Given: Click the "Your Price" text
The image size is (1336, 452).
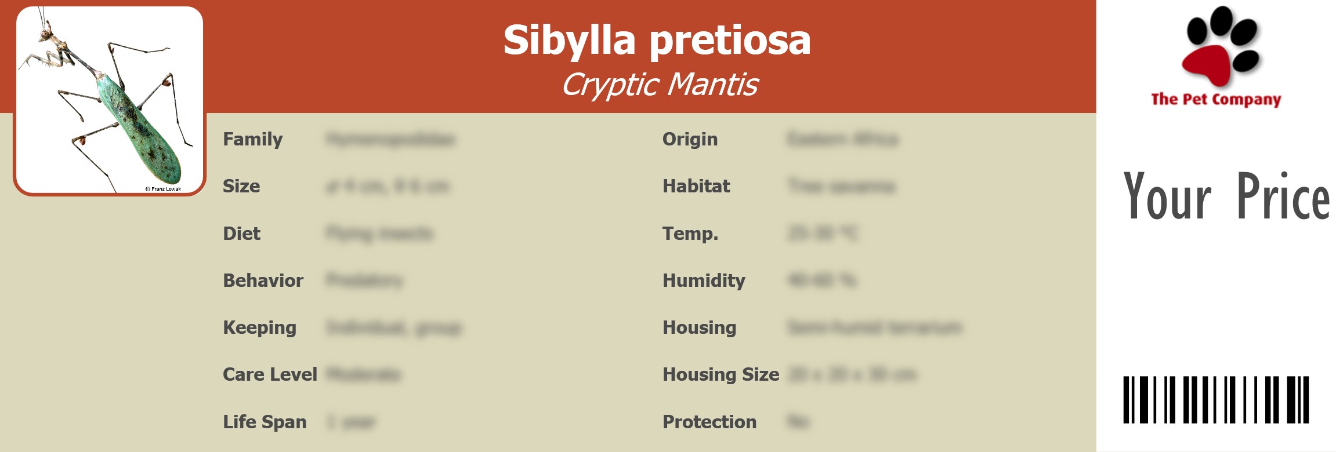Looking at the screenshot, I should pos(1226,197).
